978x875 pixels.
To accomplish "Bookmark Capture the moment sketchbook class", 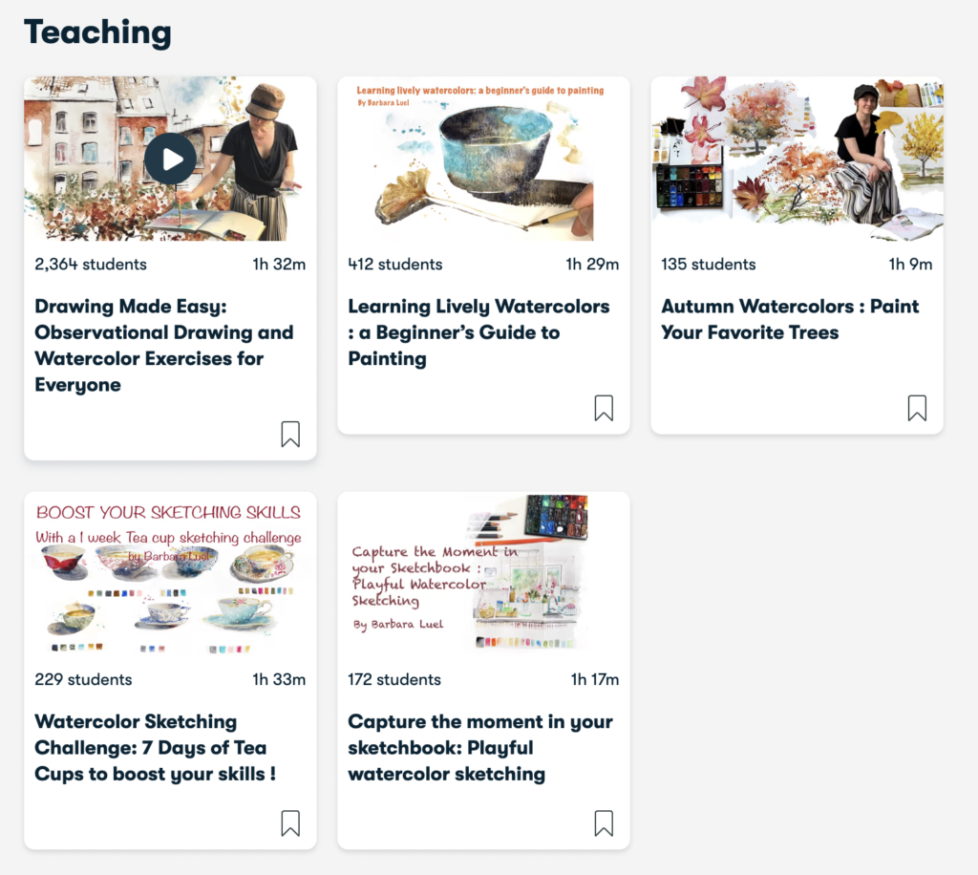I will pos(604,823).
